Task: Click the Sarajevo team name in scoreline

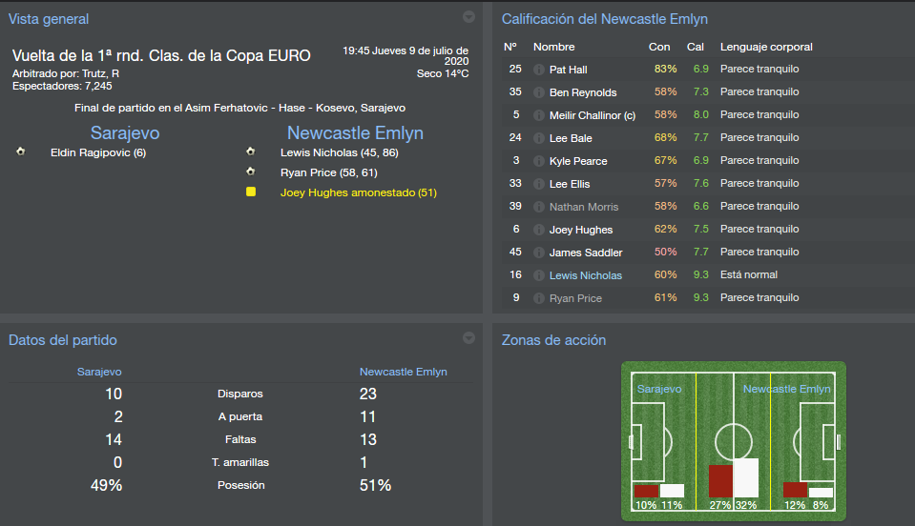Action: tap(125, 133)
